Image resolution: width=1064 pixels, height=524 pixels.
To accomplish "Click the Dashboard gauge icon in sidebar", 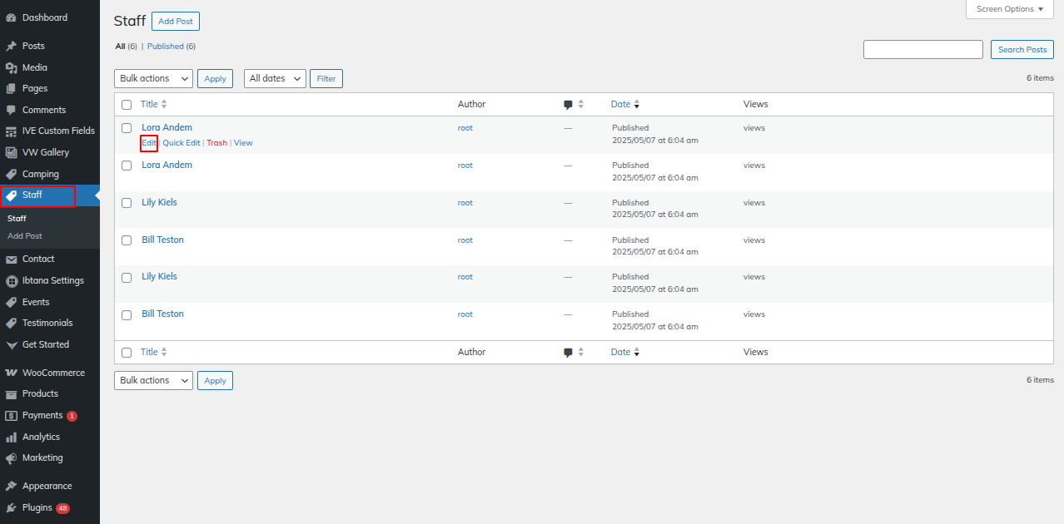I will (x=11, y=17).
